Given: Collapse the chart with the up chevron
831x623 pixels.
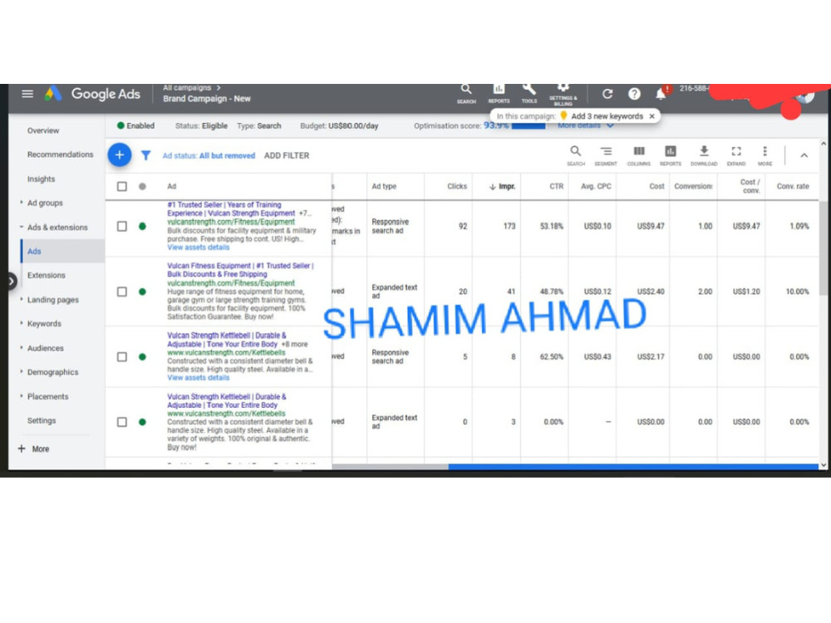Looking at the screenshot, I should point(804,155).
